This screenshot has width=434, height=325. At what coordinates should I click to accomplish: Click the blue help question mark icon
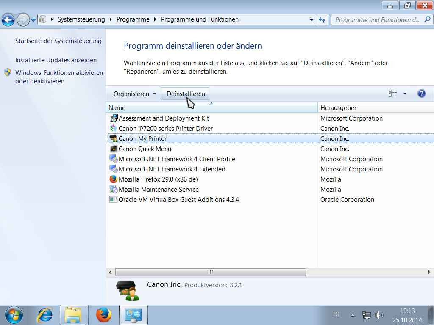(x=422, y=94)
